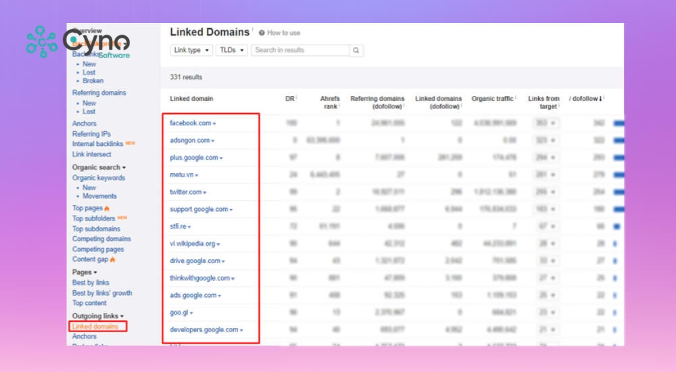676x372 pixels.
Task: Open Movements under Organic keywords
Action: (99, 196)
